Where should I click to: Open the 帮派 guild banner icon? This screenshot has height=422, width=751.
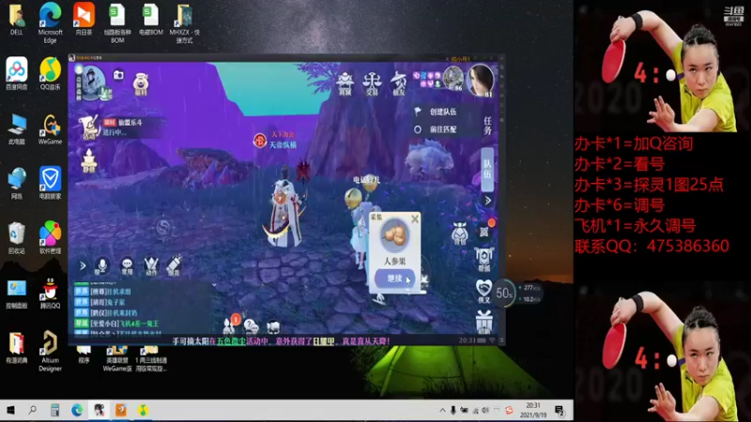click(483, 260)
